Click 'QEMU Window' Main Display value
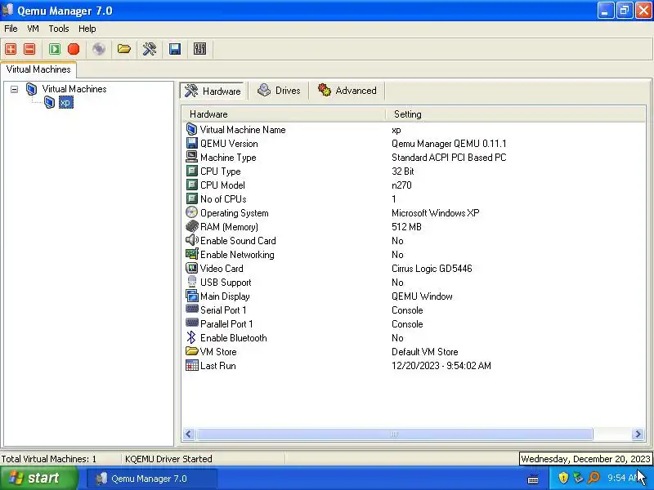654x490 pixels. (x=422, y=296)
